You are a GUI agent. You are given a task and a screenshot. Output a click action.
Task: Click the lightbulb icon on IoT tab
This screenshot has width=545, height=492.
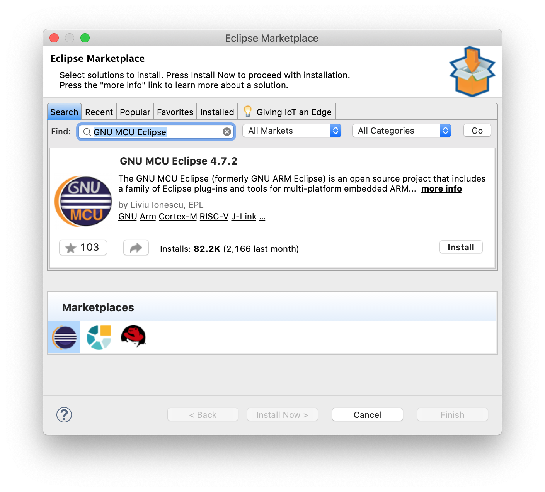248,112
